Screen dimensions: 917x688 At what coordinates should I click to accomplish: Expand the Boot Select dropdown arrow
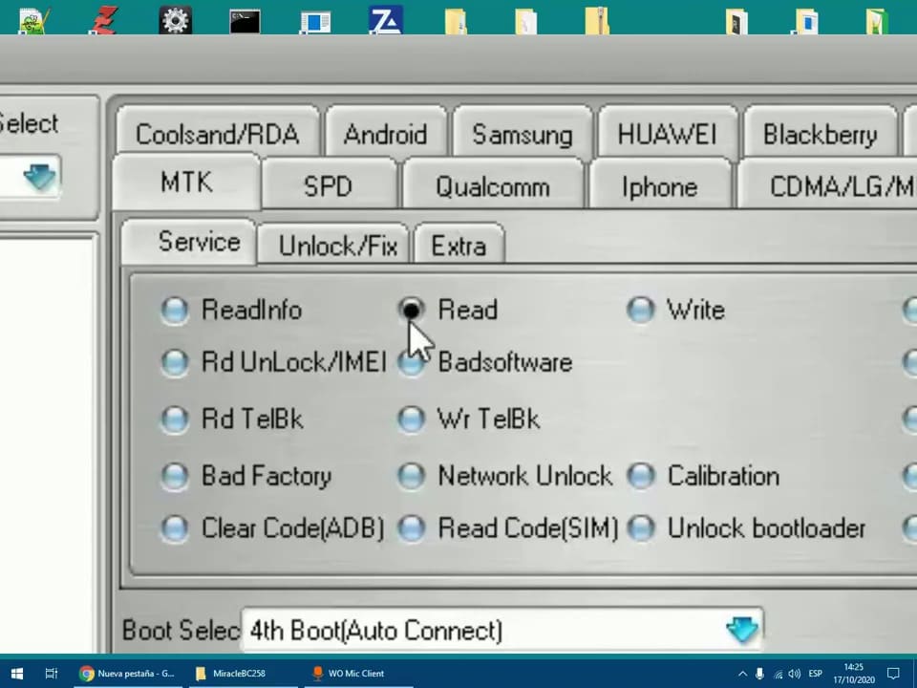(x=742, y=631)
